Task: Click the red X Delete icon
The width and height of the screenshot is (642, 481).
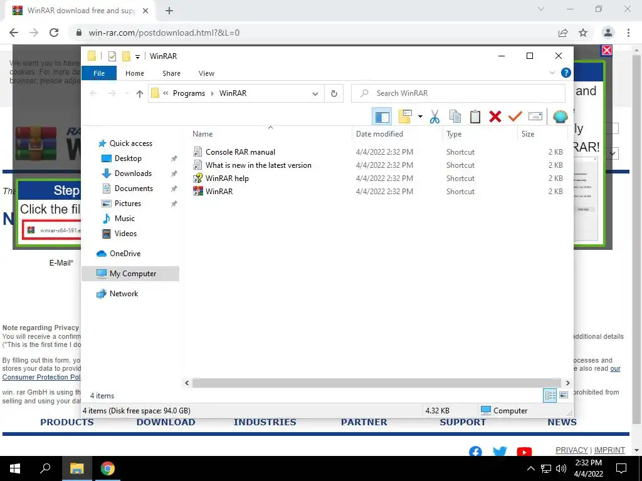Action: coord(495,116)
